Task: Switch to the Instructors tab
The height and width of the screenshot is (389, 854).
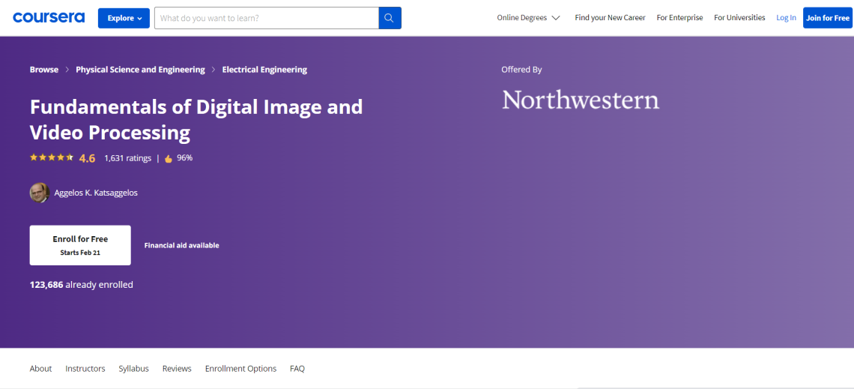Action: click(85, 369)
